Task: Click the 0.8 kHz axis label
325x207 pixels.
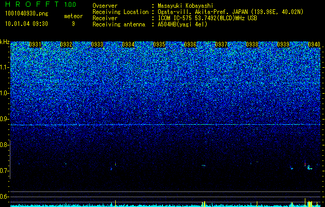Action: point(4,145)
